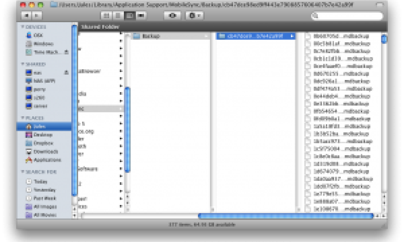
Task: Switch to icon view in toolbar
Action: click(106, 15)
